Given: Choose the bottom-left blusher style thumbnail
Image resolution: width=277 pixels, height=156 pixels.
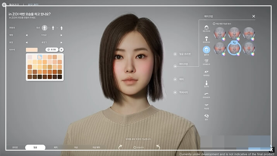Looking at the screenshot, I should 220,48.
